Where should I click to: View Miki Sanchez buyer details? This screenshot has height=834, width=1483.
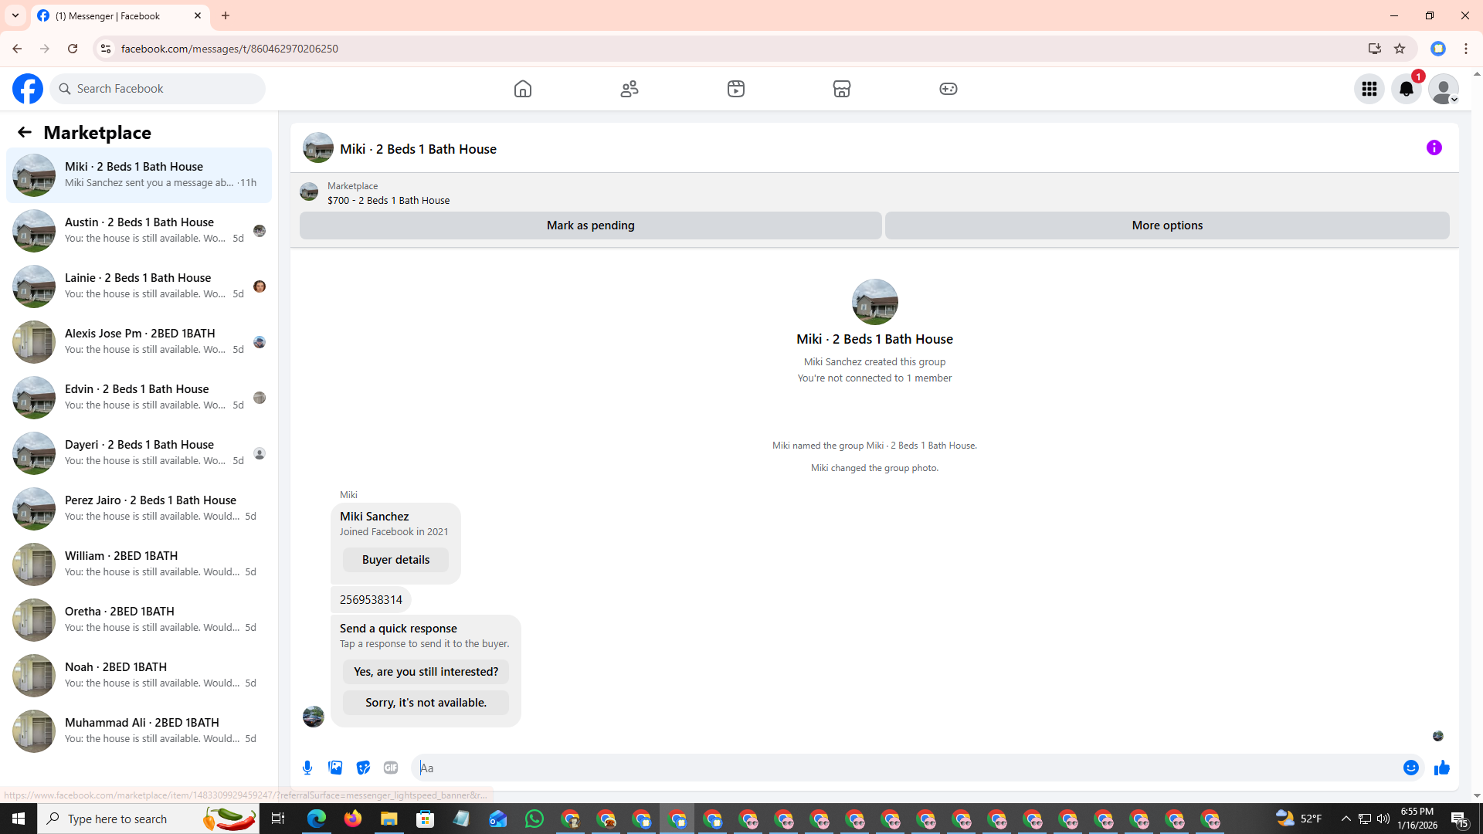pyautogui.click(x=395, y=560)
